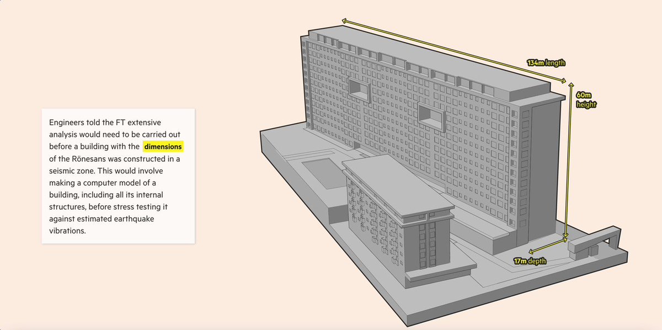The image size is (662, 330).
Task: Click the text "against estimated earthquake"
Action: click(102, 219)
